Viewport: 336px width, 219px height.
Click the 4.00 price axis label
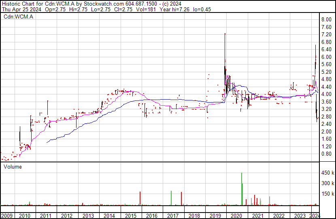click(326, 94)
